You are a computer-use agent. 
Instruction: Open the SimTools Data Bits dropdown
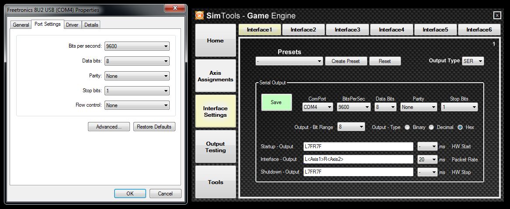tap(385, 107)
